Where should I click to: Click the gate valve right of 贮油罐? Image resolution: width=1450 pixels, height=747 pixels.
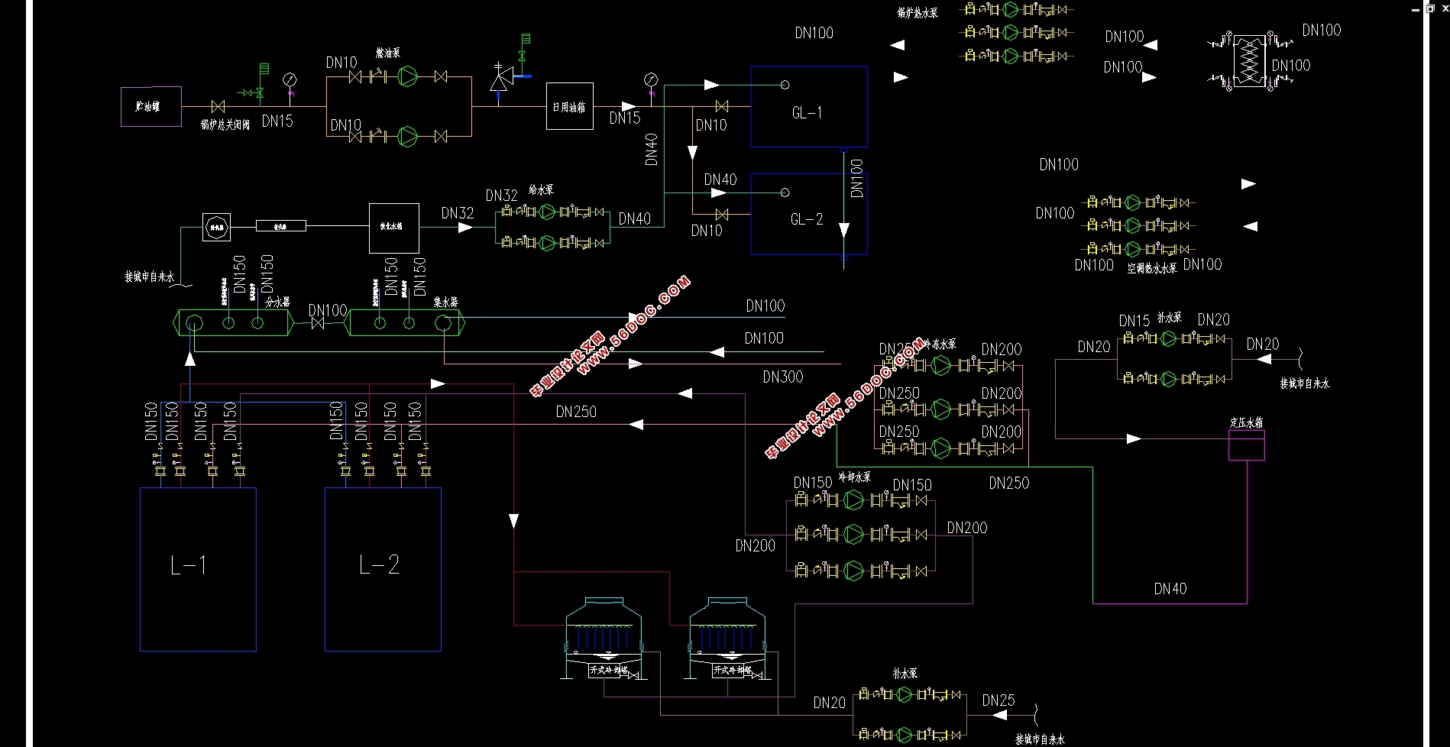click(x=218, y=106)
